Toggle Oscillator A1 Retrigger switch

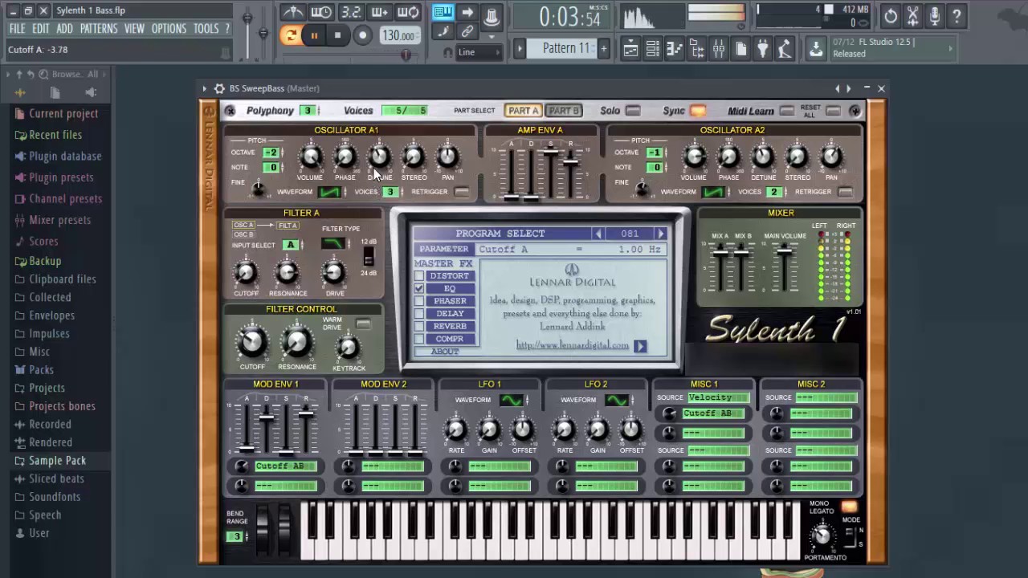tap(461, 192)
